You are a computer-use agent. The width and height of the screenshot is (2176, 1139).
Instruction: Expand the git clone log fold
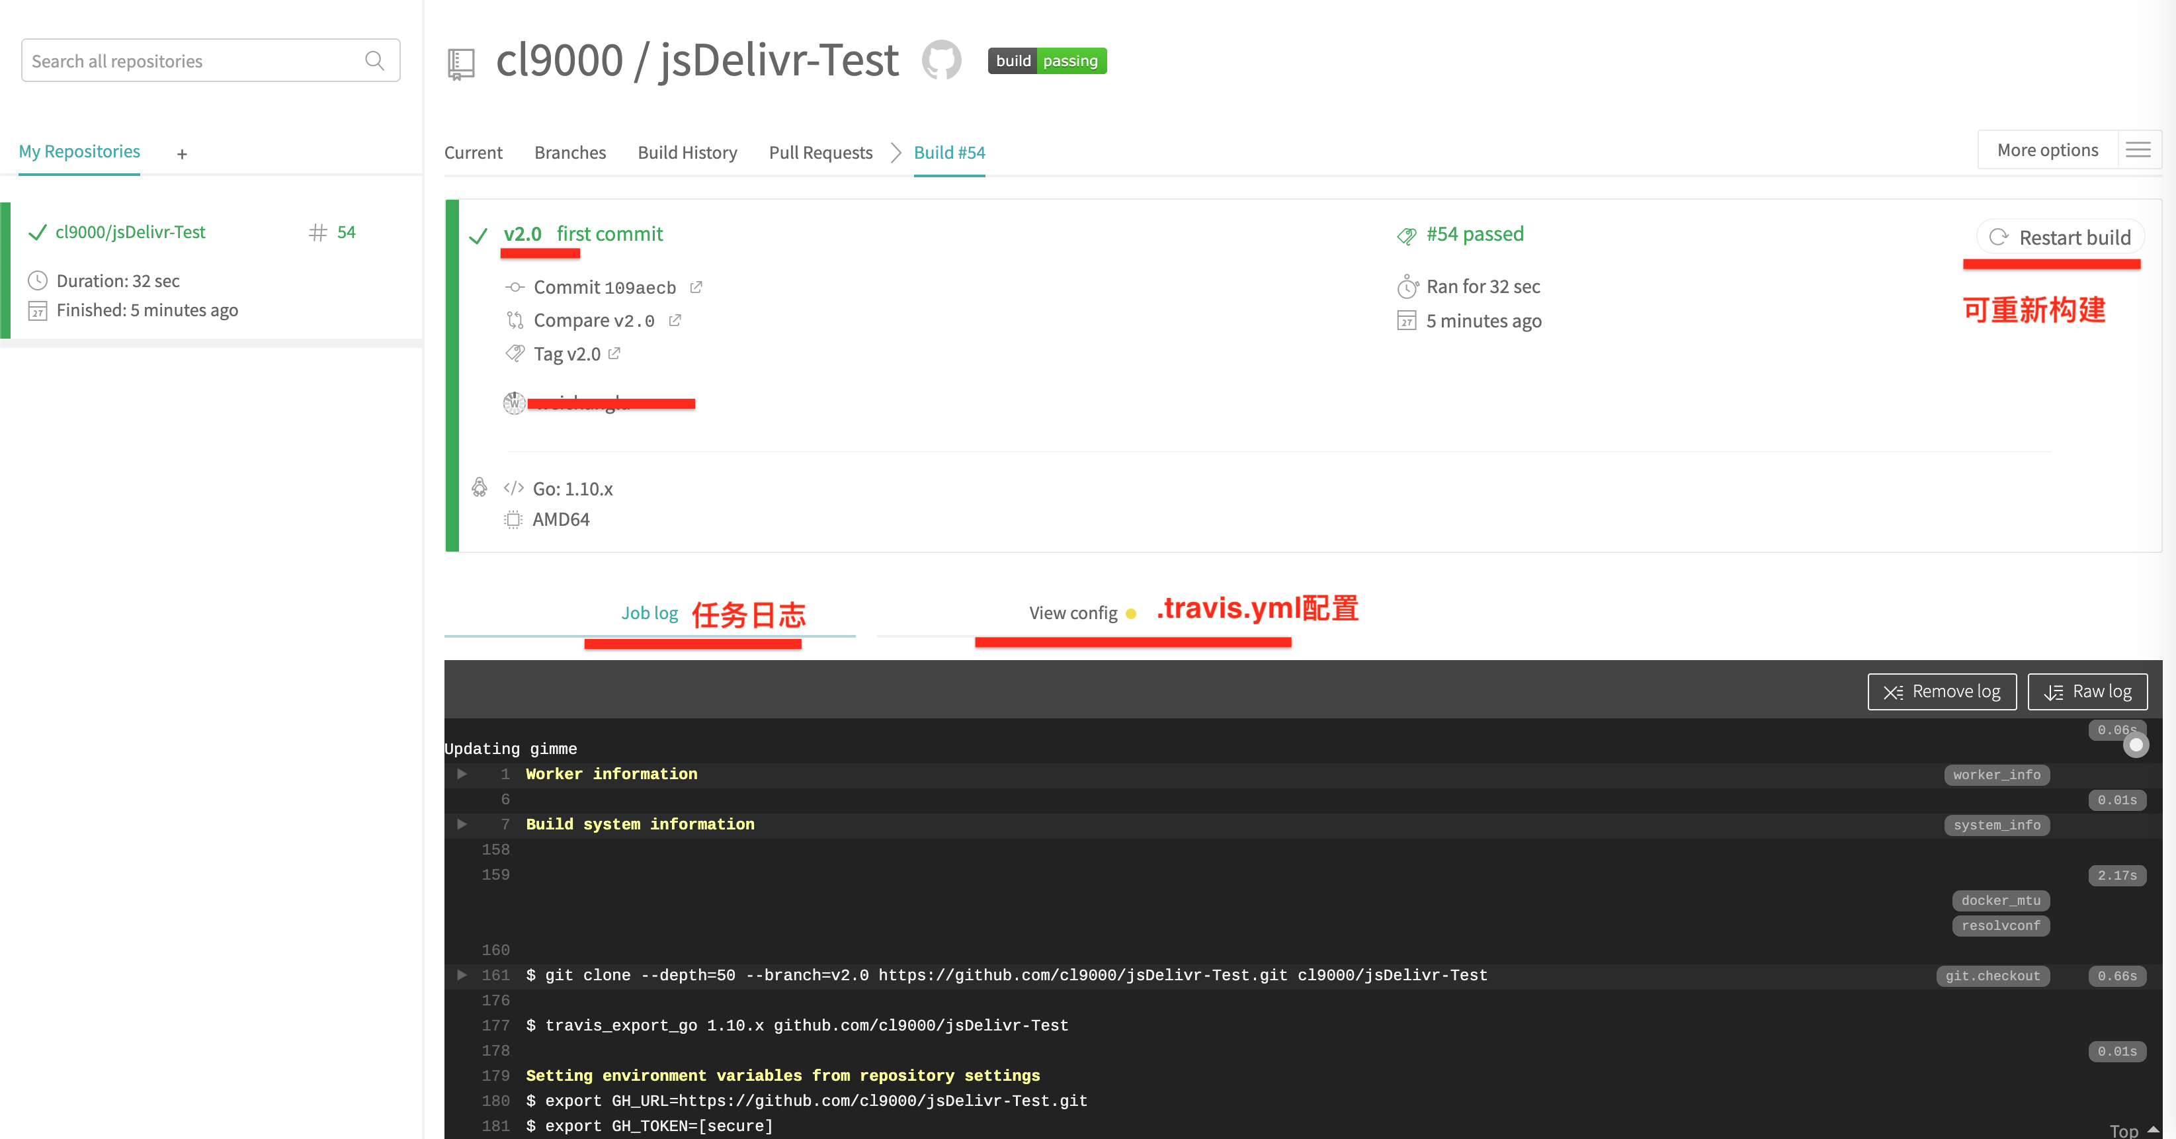pos(462,975)
